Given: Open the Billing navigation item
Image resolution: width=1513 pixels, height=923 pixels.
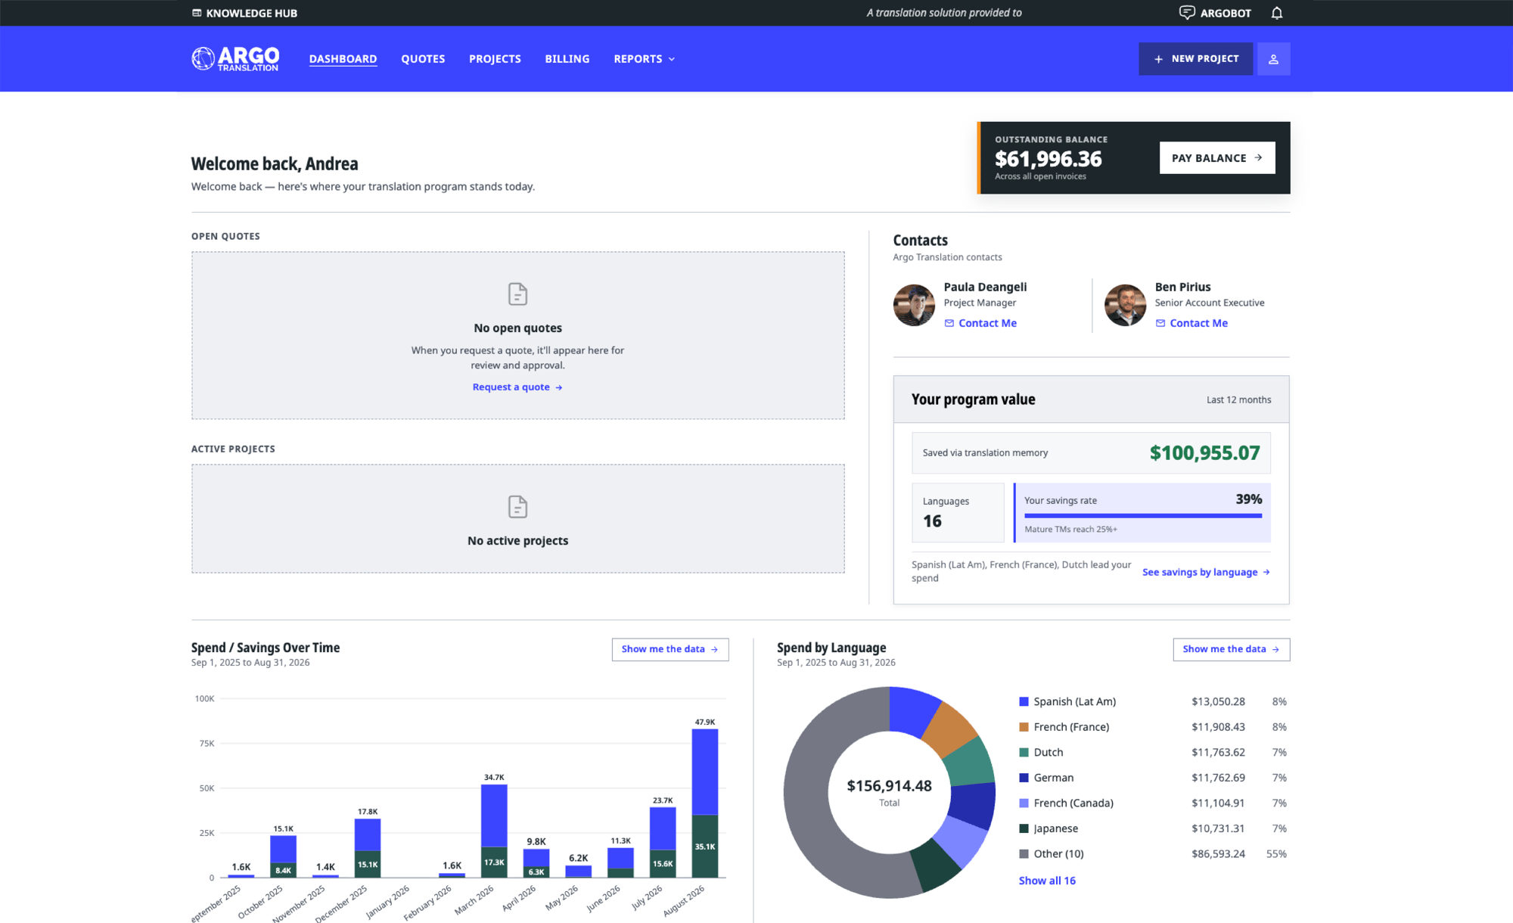Looking at the screenshot, I should 567,59.
